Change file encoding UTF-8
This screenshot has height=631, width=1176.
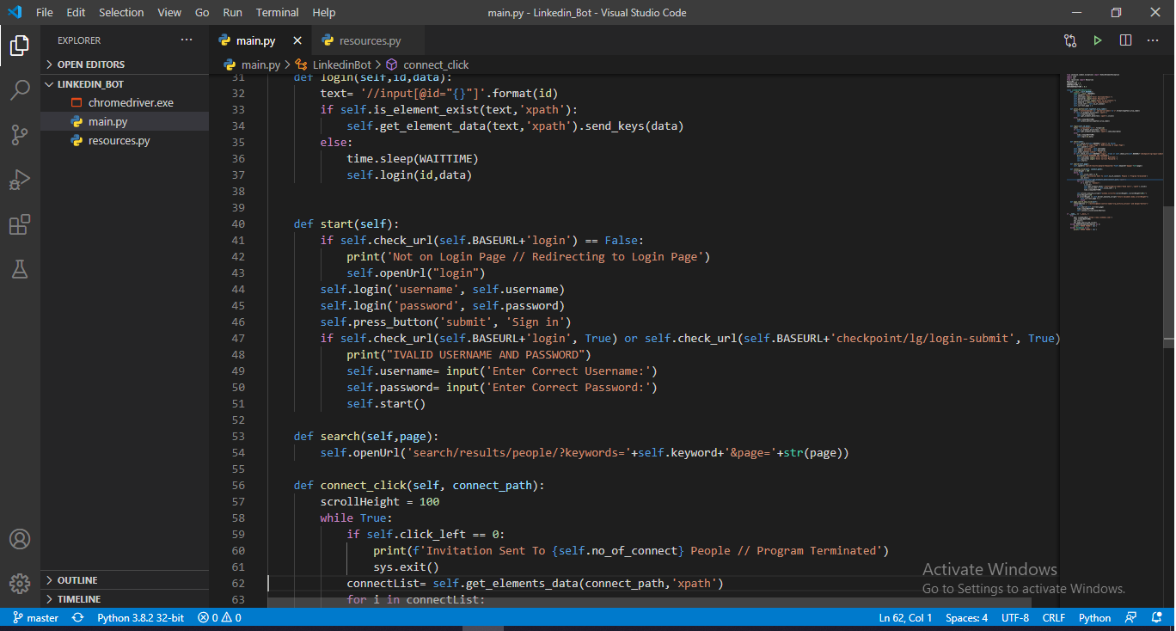tap(1015, 618)
